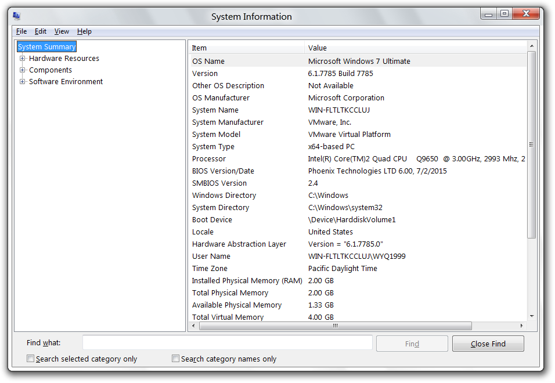Click the System Information title bar icon
This screenshot has width=555, height=383.
click(x=16, y=16)
